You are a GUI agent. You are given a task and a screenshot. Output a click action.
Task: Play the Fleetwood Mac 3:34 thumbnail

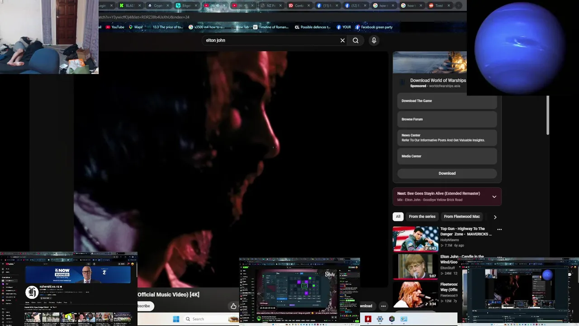coord(415,294)
